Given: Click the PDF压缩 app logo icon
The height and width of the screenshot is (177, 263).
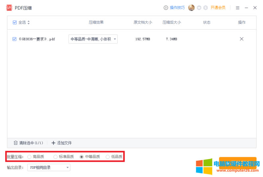Looking at the screenshot, I should 9,8.
